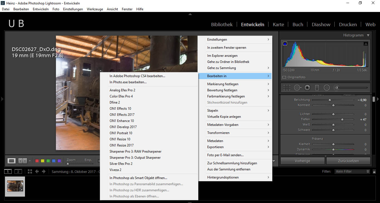Select the Red Eye Correction tool

307,88
